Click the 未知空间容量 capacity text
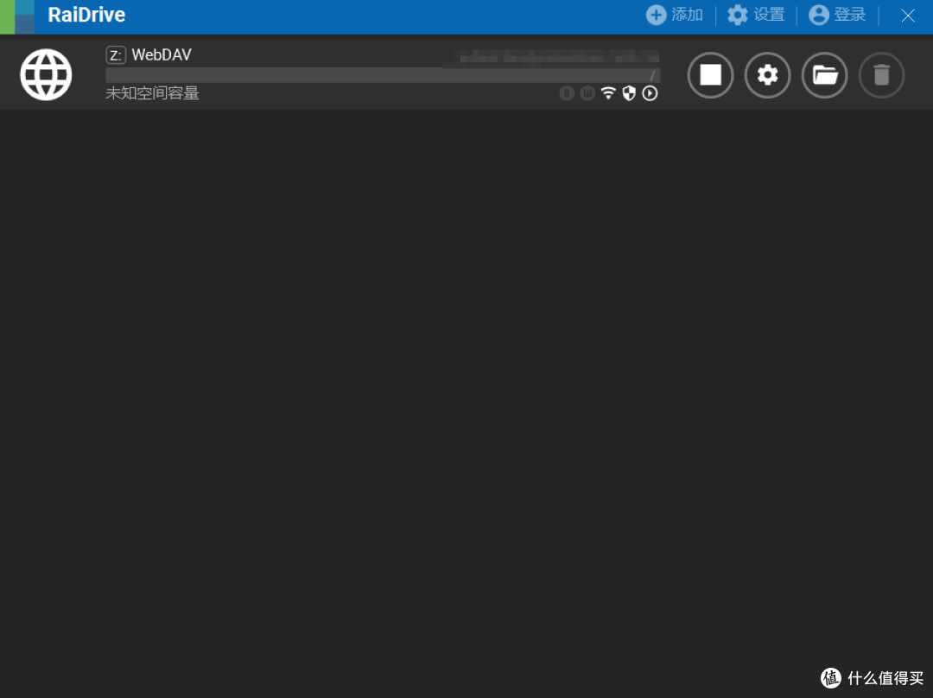The image size is (933, 698). (x=152, y=93)
